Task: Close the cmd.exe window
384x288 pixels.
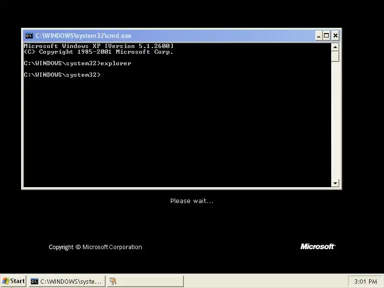Action: 336,36
